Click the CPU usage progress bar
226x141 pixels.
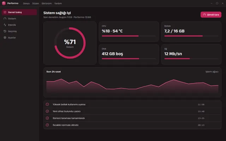(129, 36)
